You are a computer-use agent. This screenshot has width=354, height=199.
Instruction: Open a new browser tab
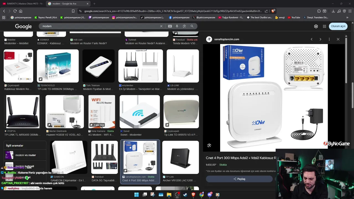[x=94, y=4]
